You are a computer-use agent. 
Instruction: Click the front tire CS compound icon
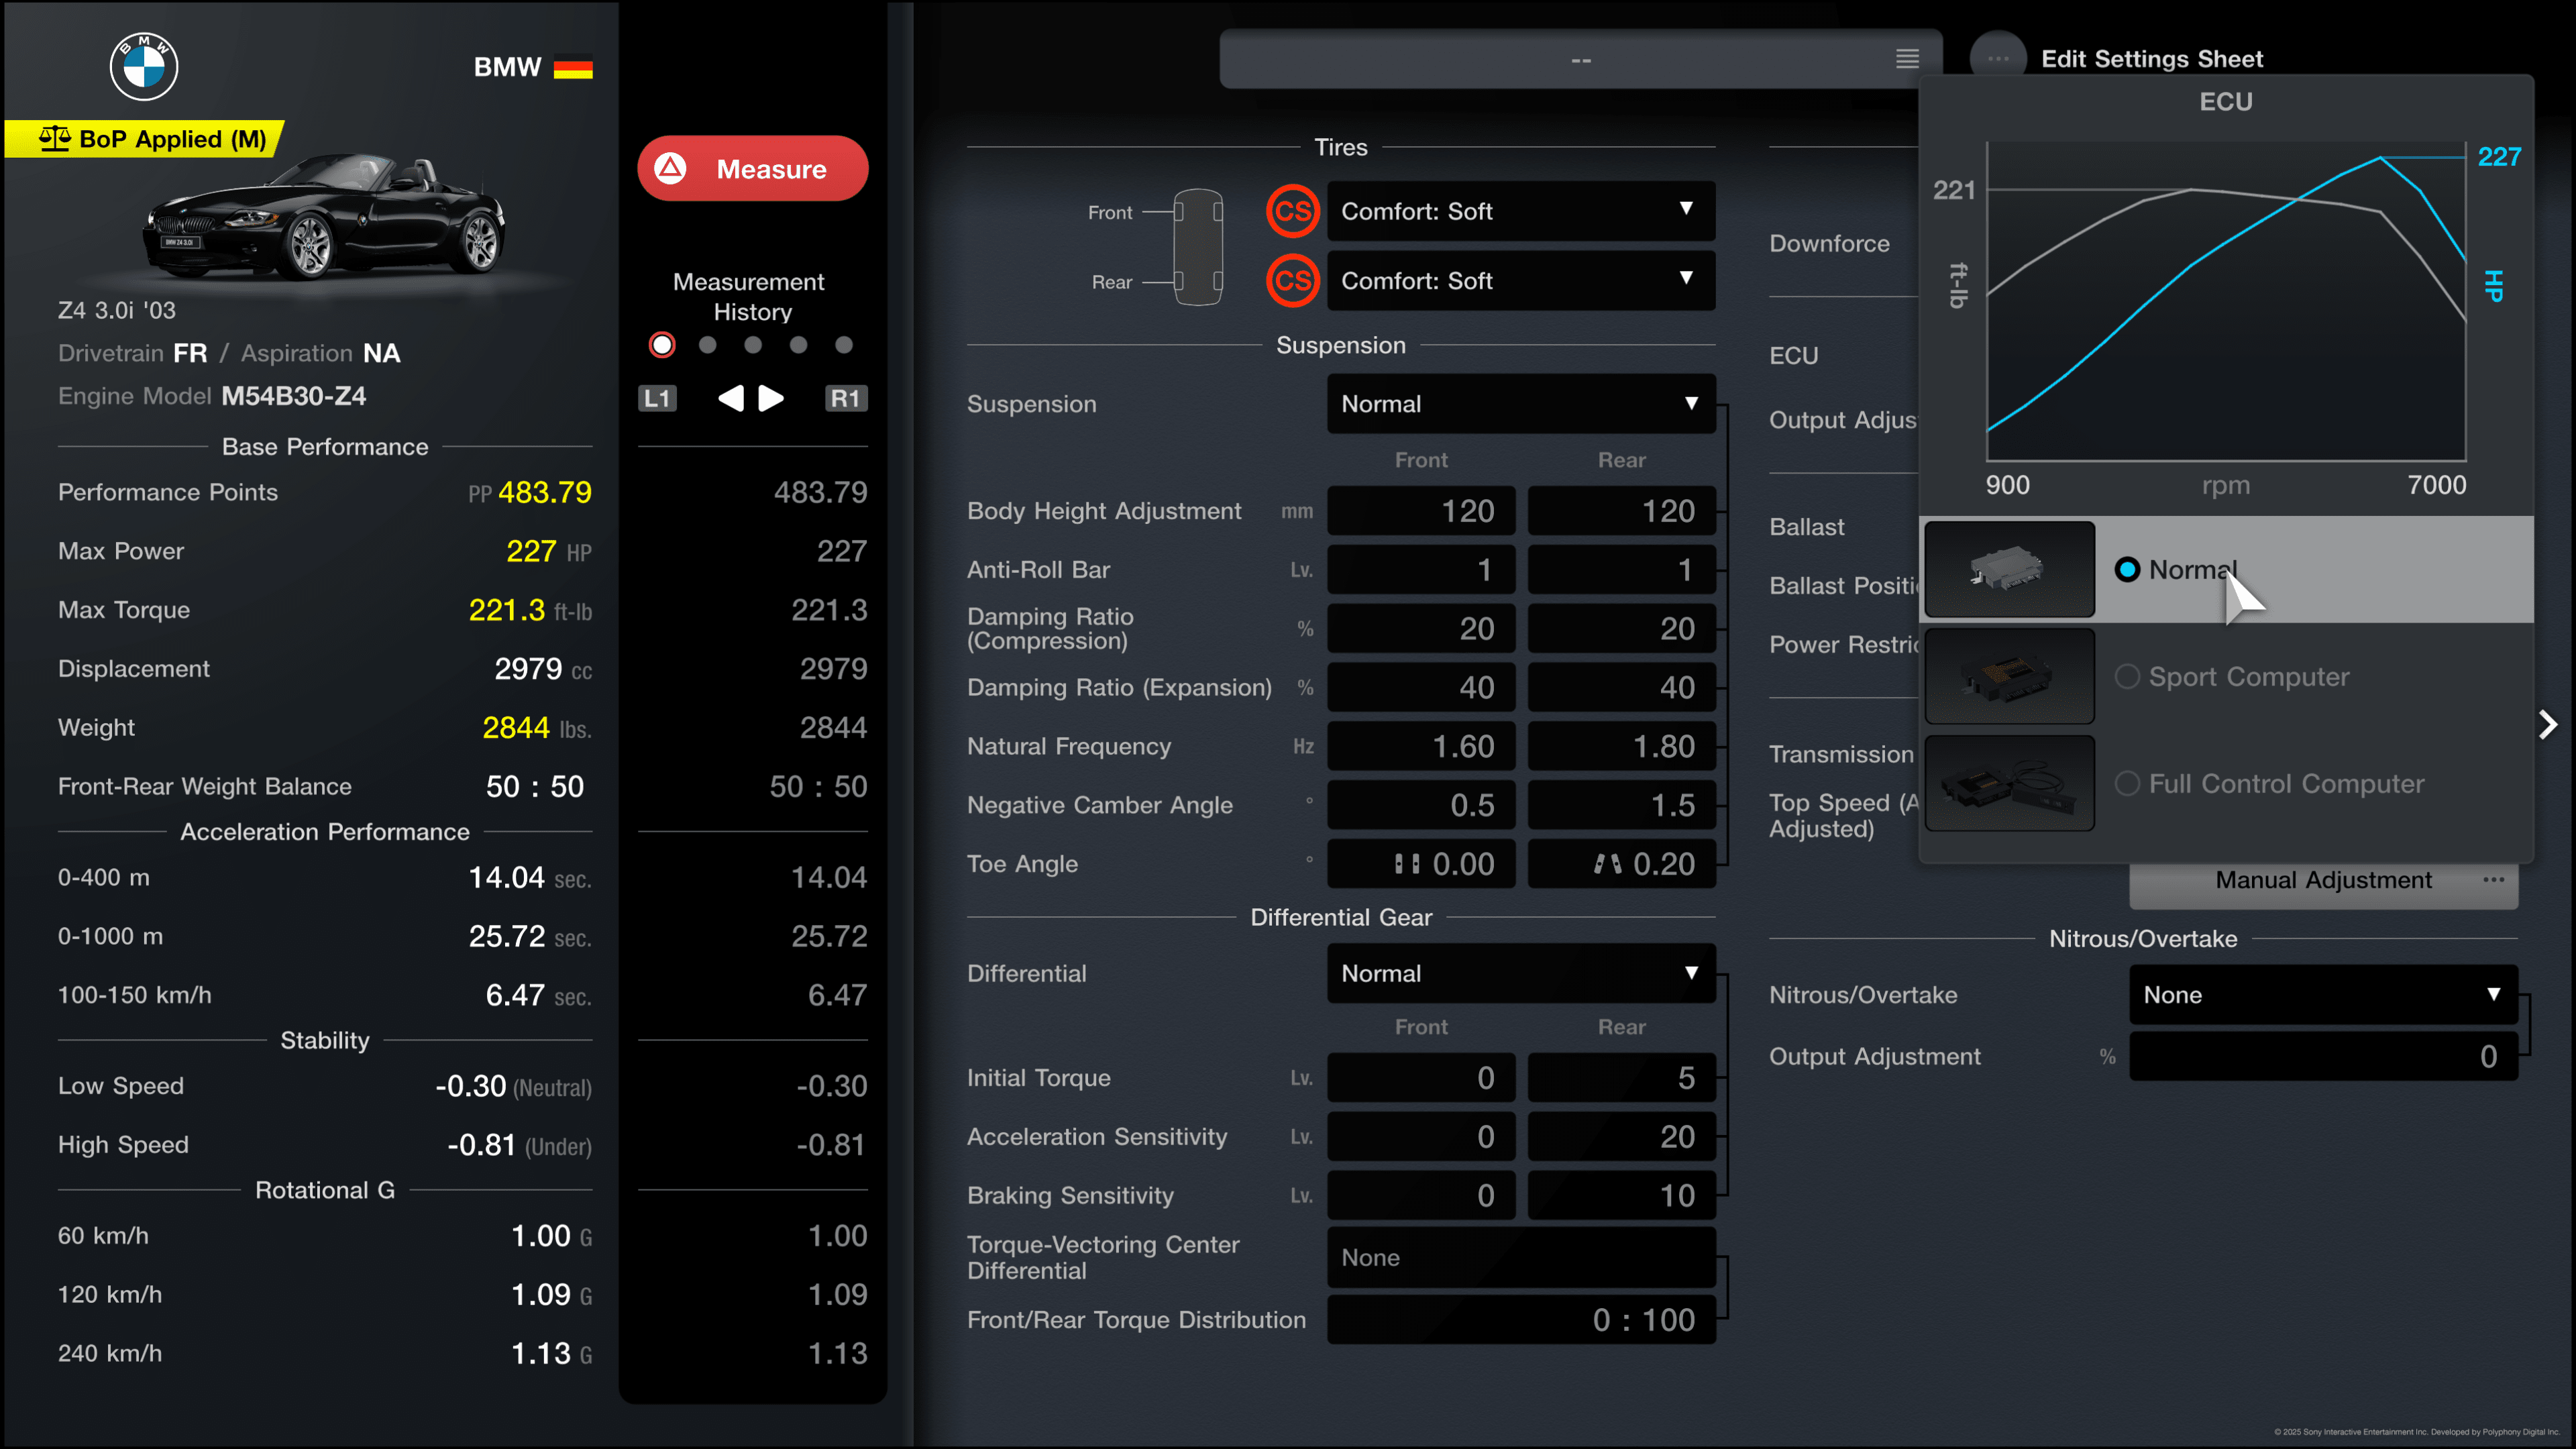[x=1292, y=211]
